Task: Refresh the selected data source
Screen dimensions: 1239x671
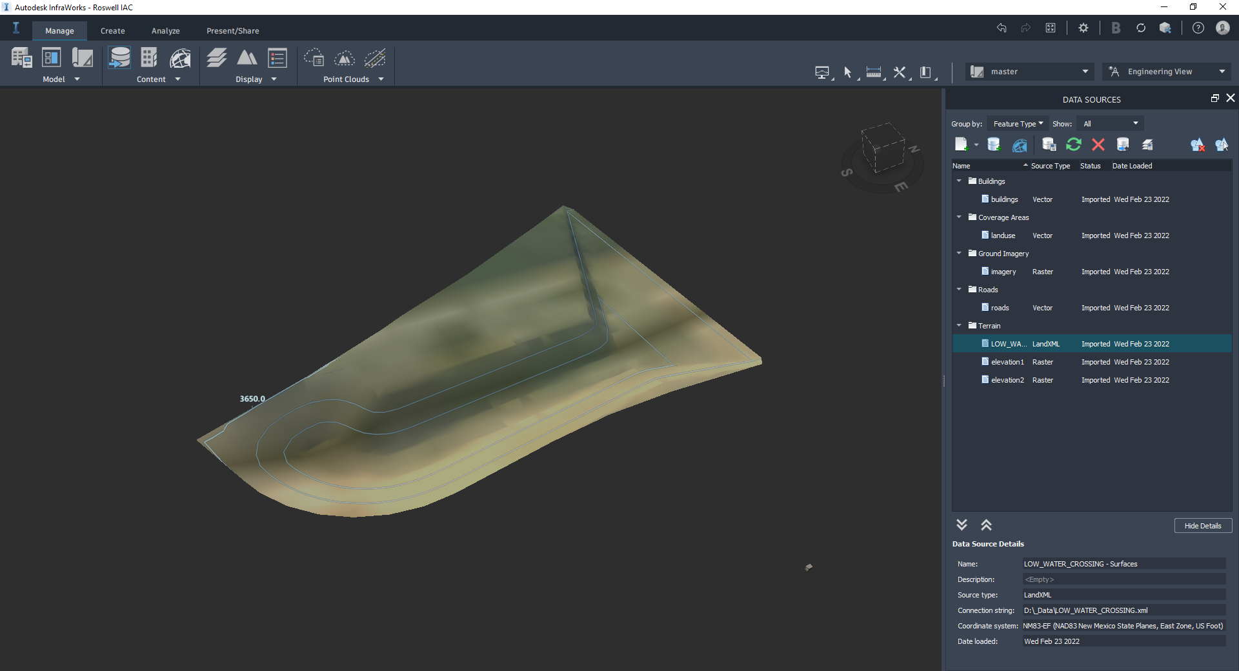Action: pyautogui.click(x=1073, y=145)
